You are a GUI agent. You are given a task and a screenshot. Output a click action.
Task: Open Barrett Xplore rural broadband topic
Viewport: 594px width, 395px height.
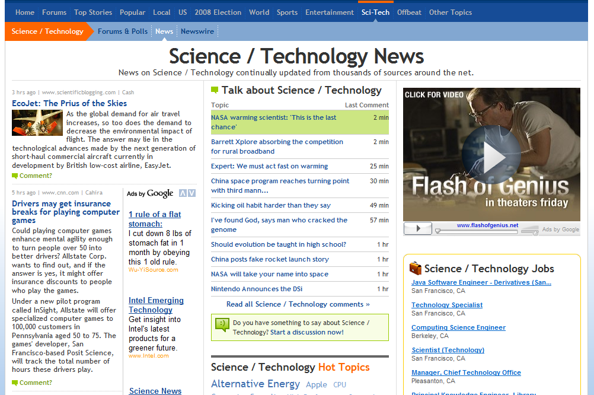pos(277,146)
